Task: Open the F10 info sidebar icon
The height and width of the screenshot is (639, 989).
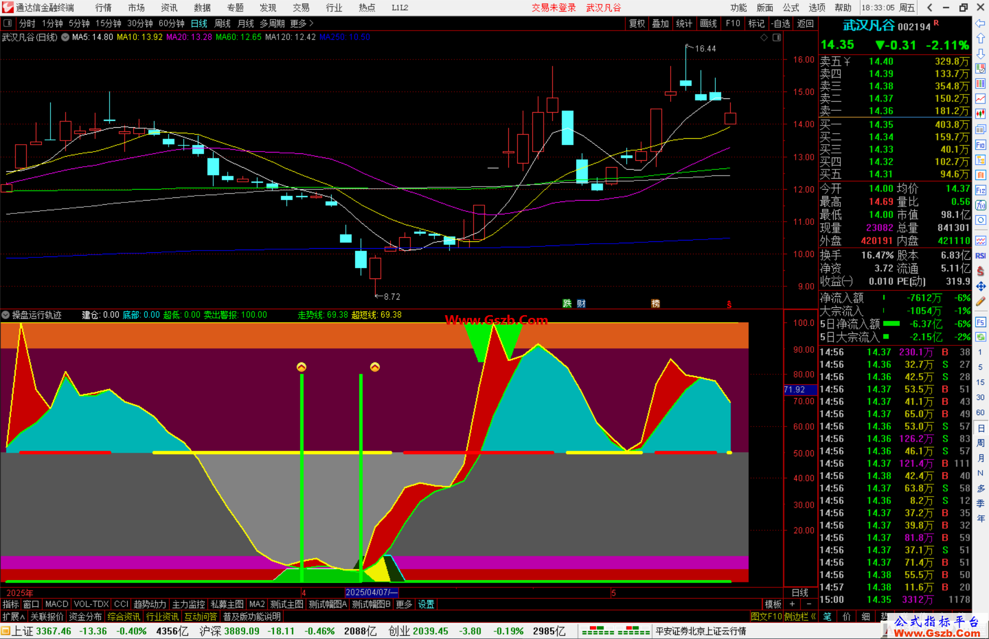Action: 980,145
